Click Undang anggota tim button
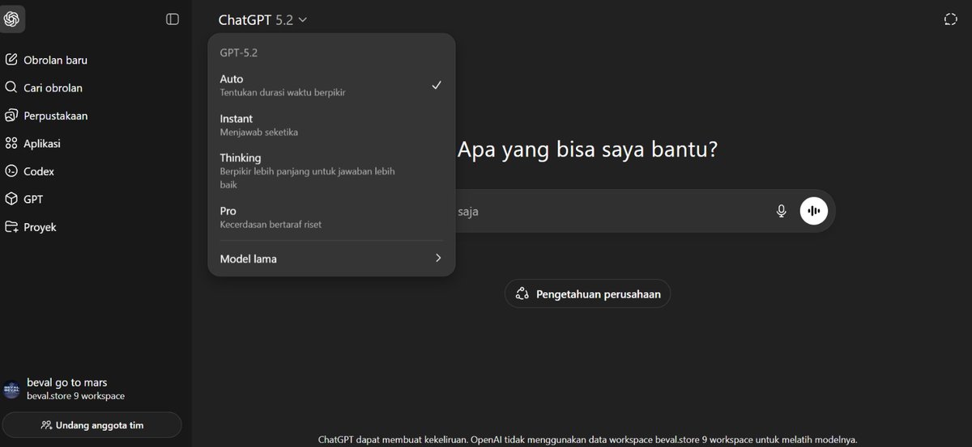Viewport: 972px width, 447px height. [92, 425]
